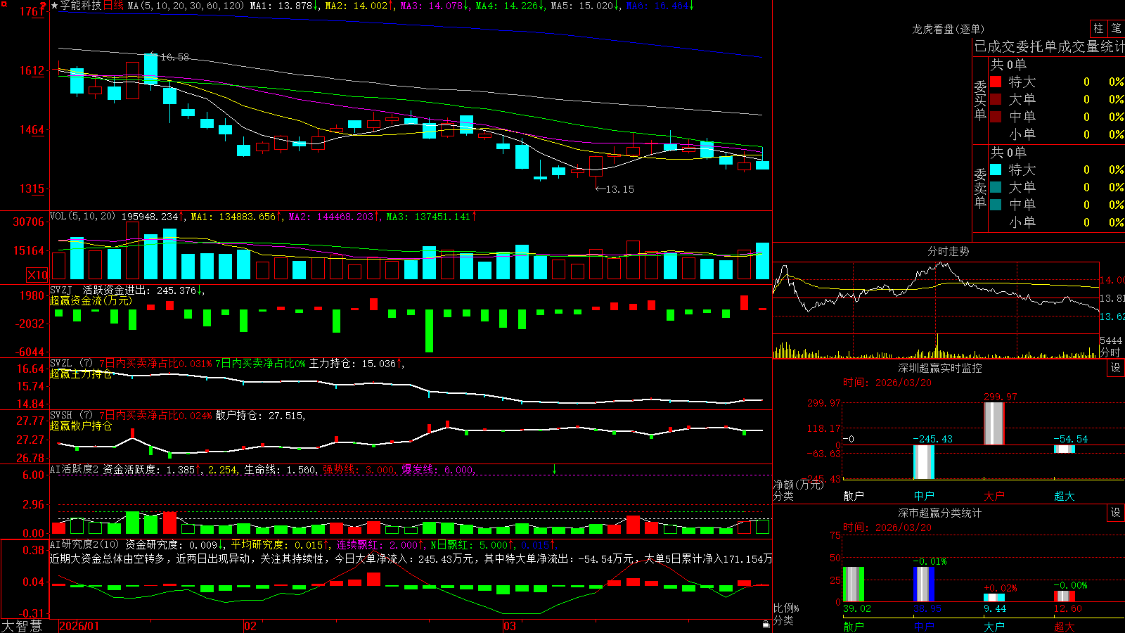Click the red 特大 buy-order color swatch
The height and width of the screenshot is (633, 1125).
point(996,82)
